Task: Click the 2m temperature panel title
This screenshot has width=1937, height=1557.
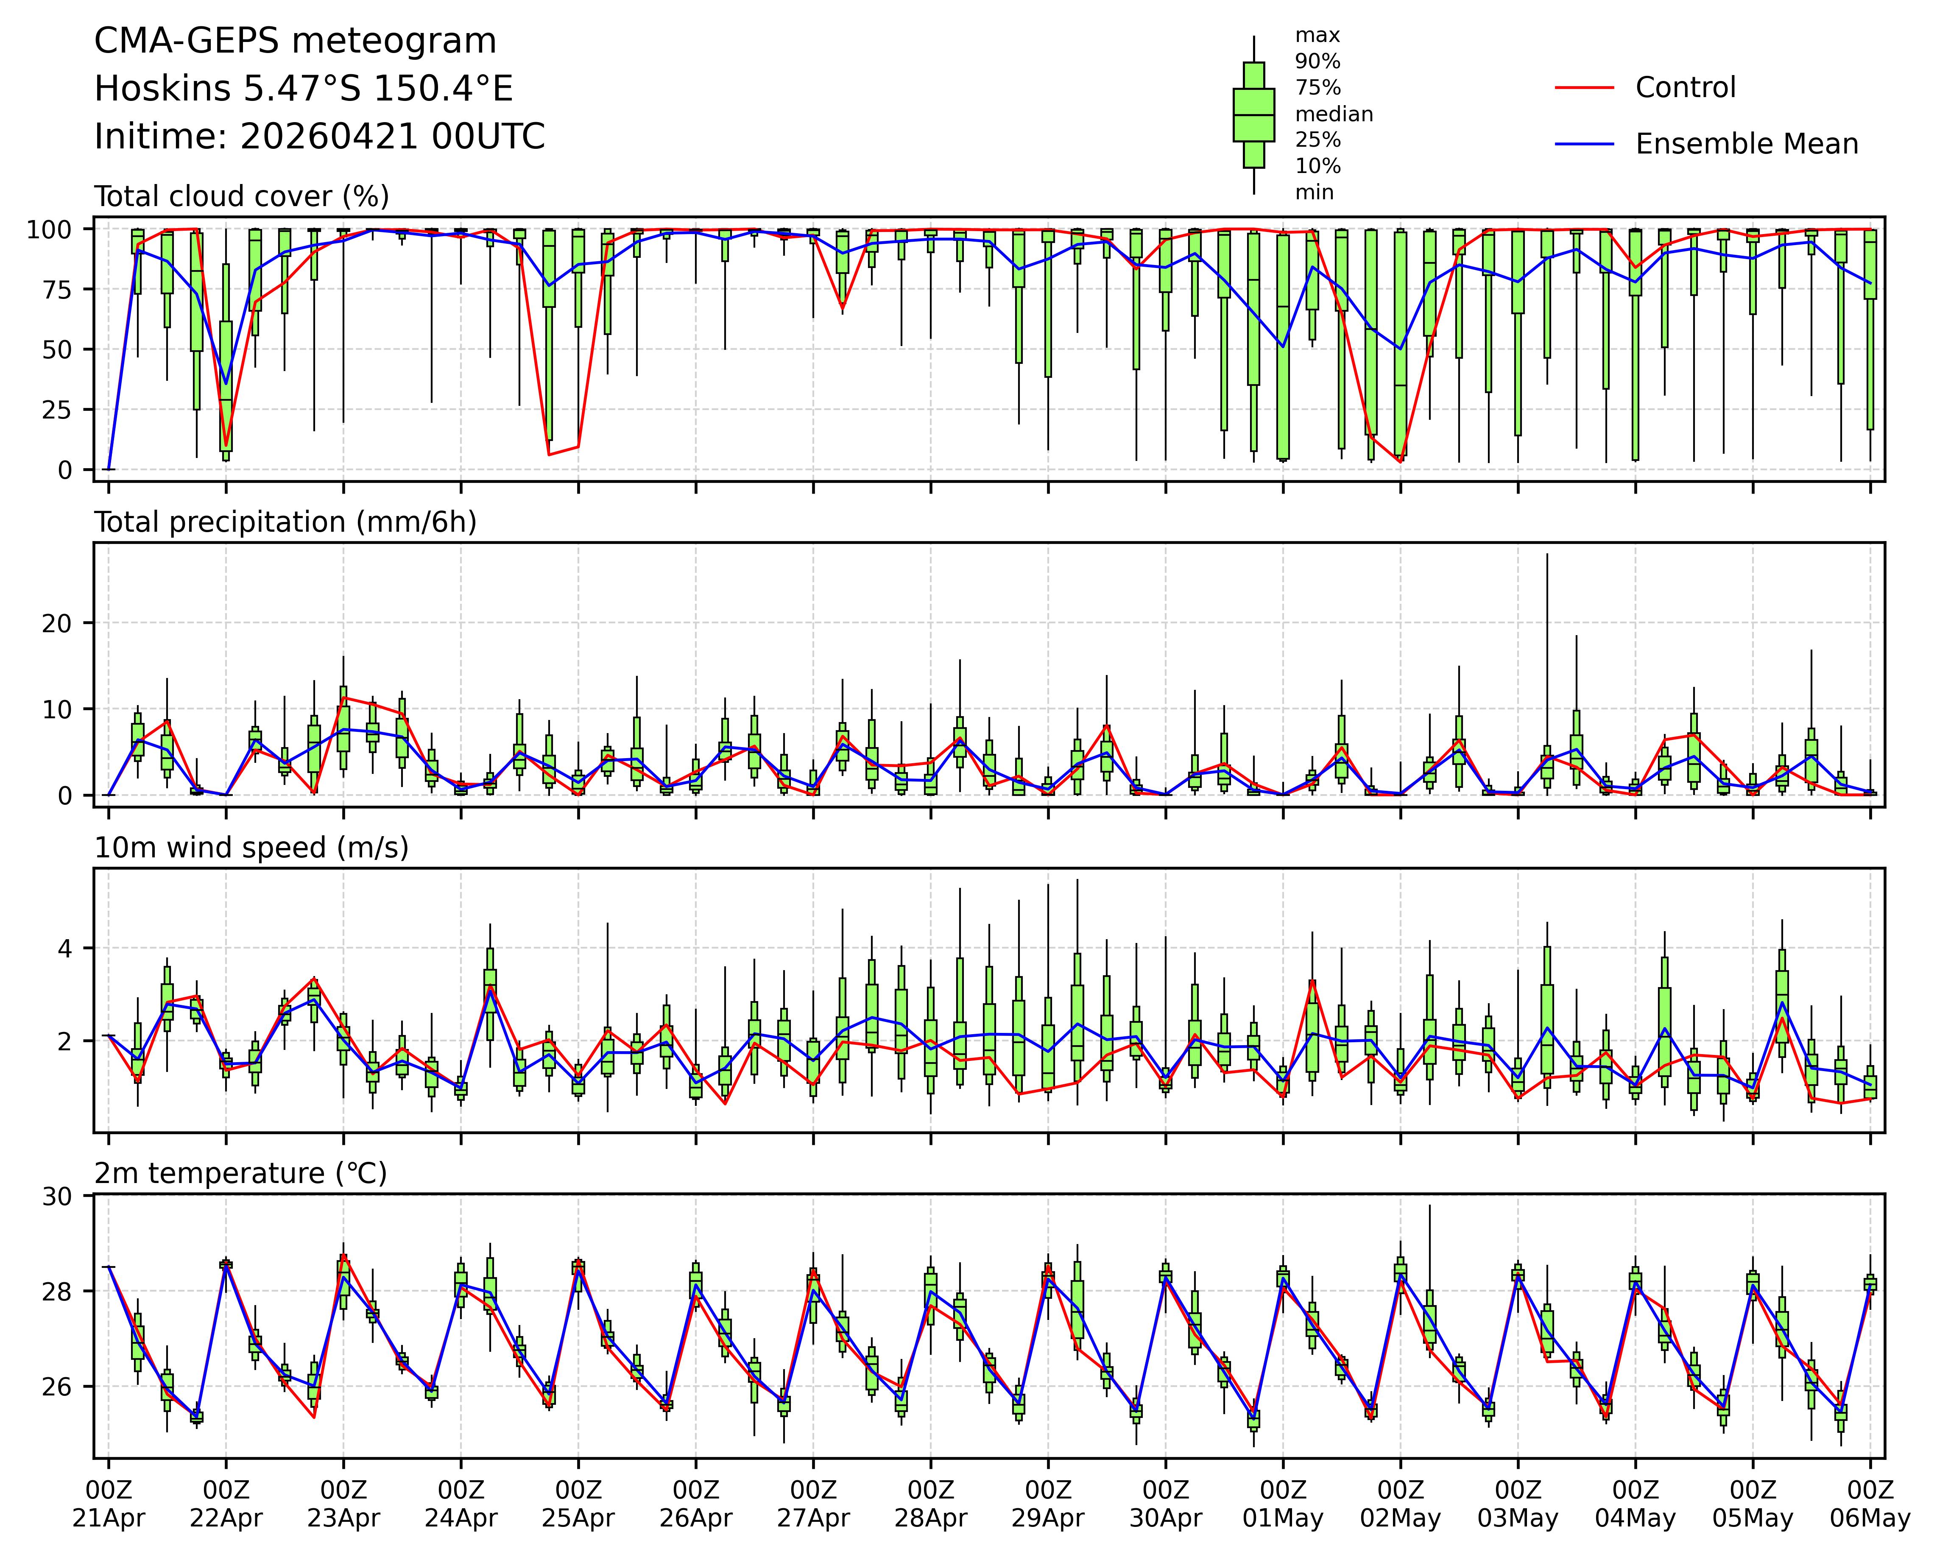Action: tap(241, 1173)
